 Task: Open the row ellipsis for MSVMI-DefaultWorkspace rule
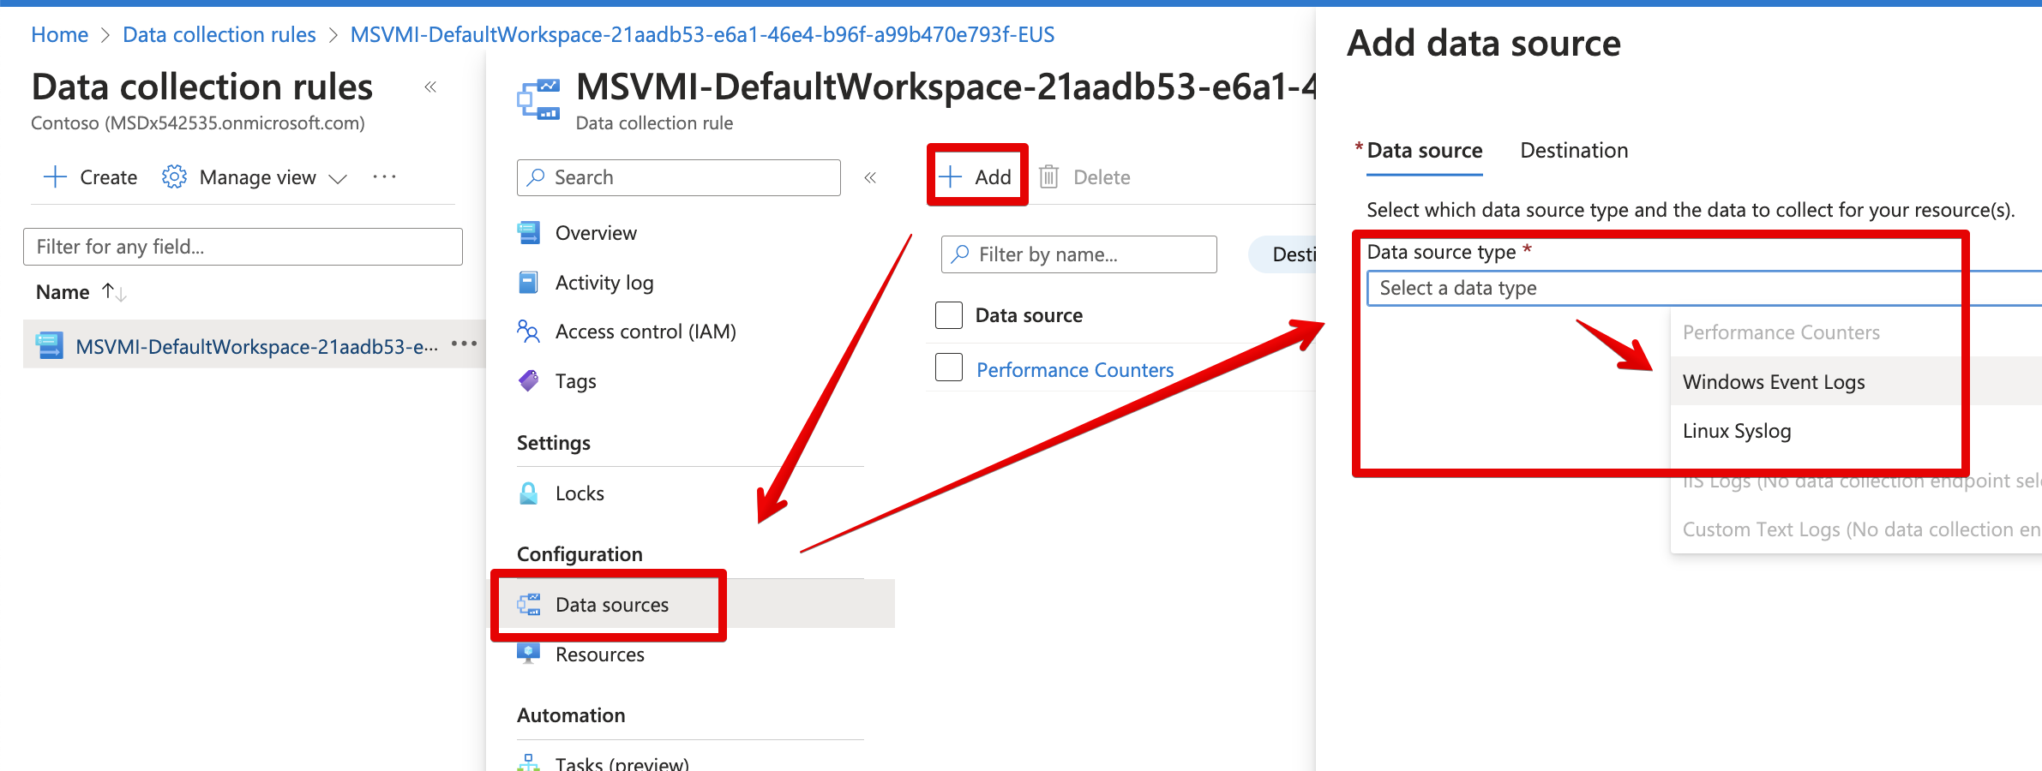(464, 344)
